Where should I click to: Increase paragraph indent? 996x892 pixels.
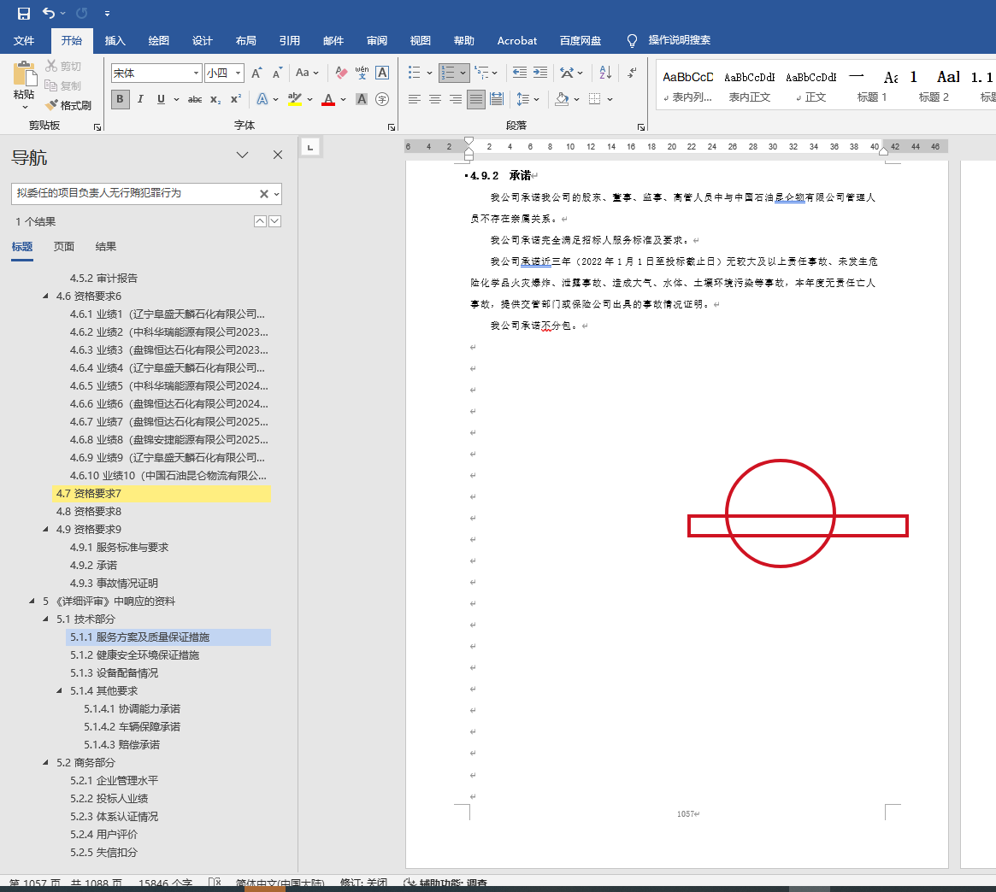point(540,73)
